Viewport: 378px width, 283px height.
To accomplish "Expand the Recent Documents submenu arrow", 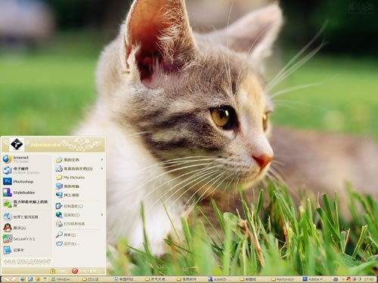I will click(102, 168).
